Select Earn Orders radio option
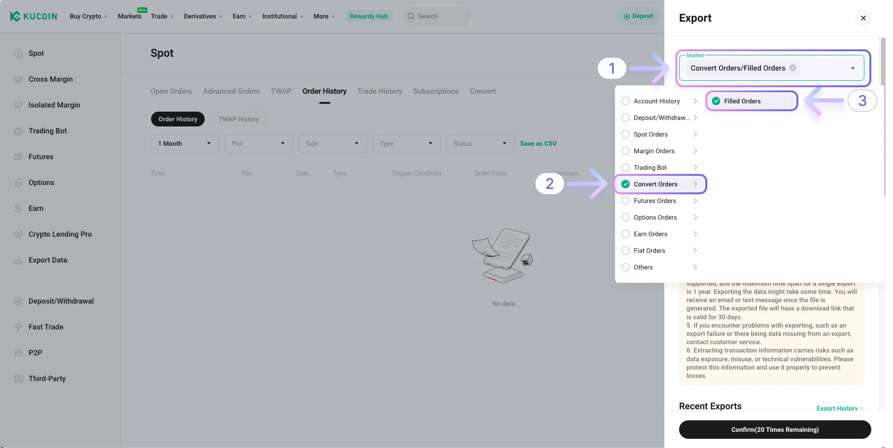 coord(626,234)
